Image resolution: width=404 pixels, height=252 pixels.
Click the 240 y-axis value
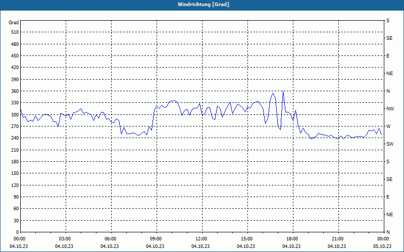pos(15,138)
